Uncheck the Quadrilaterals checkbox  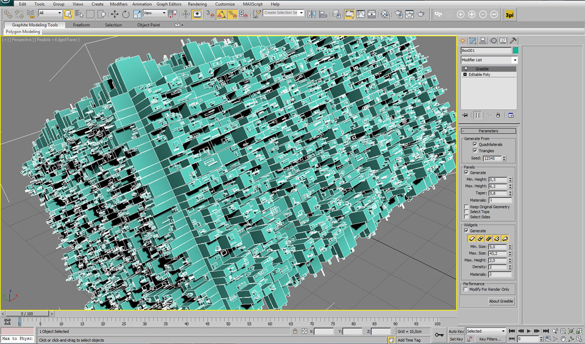pos(475,144)
